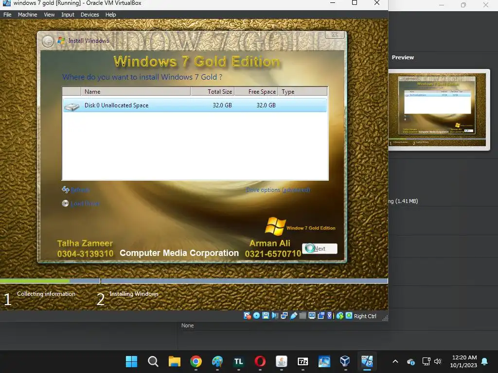Image resolution: width=498 pixels, height=373 pixels.
Task: Click the '32.0 GB' Free Space value
Action: tap(266, 105)
